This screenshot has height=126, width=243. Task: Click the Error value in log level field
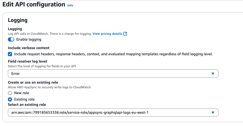point(15,74)
